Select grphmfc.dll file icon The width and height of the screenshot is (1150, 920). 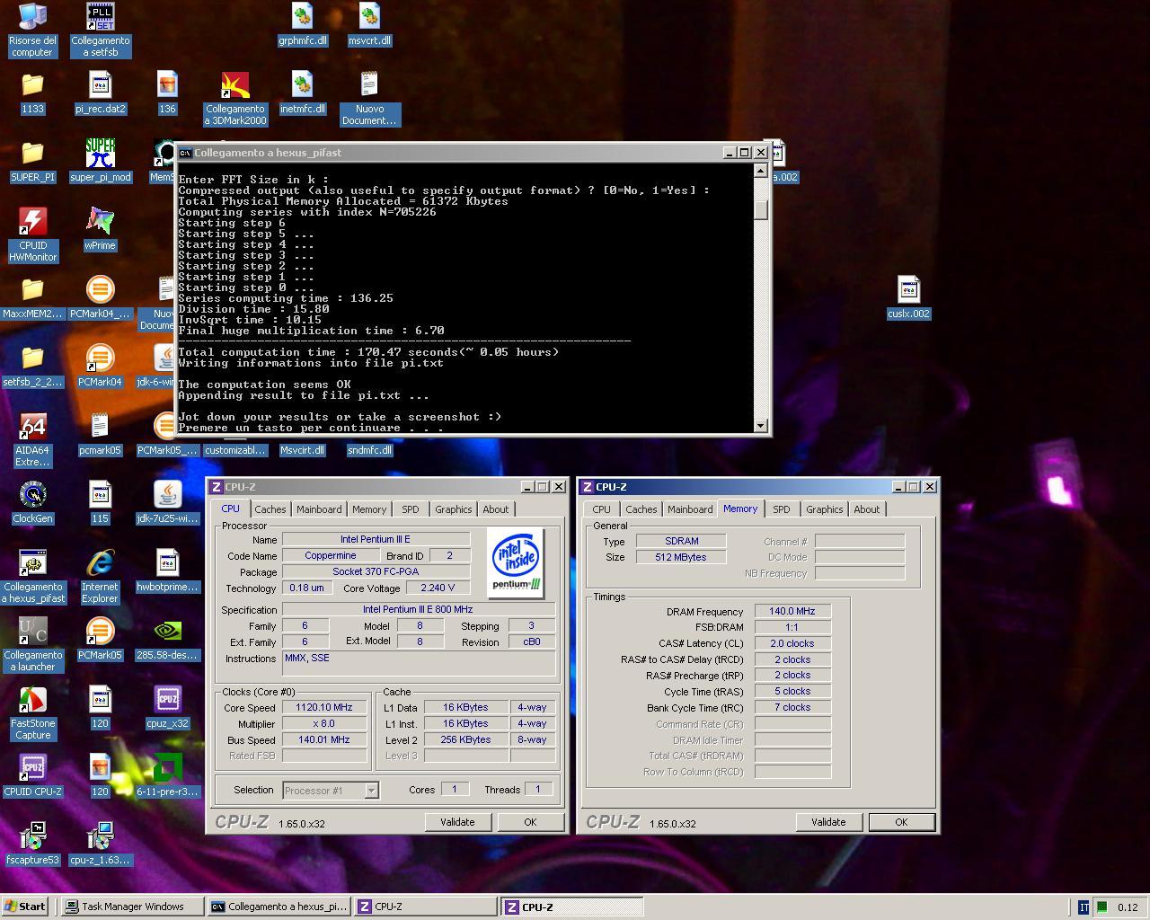[x=302, y=24]
